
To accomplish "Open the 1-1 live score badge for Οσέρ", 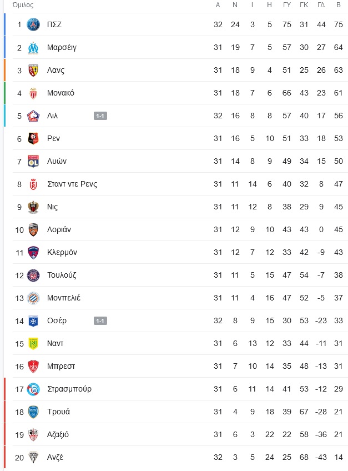I will pos(100,321).
